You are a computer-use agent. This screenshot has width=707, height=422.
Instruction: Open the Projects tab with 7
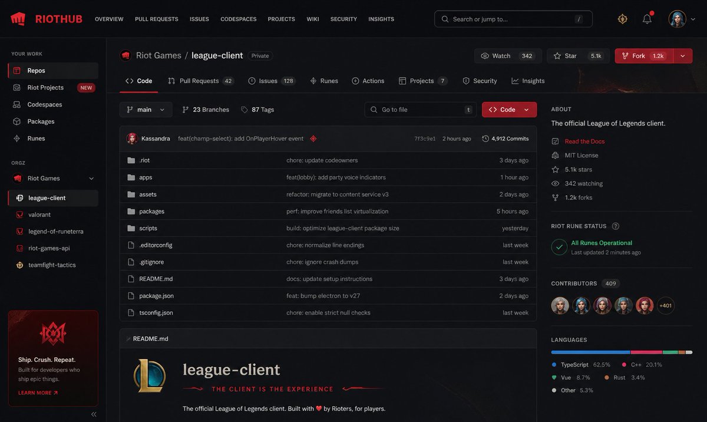pos(423,81)
